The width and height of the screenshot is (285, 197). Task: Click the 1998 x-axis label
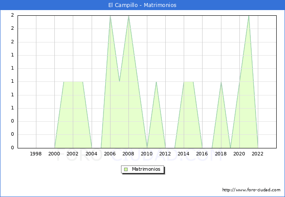[36, 154]
